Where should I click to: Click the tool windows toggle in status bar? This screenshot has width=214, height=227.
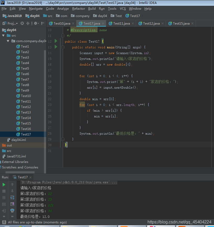4,222
